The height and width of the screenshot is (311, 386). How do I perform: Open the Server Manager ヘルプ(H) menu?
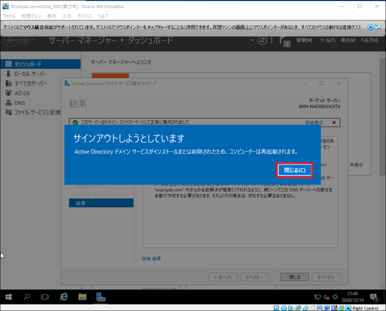pos(369,40)
